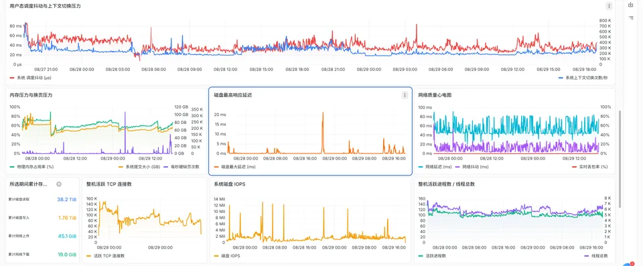Image resolution: width=643 pixels, height=266 pixels.
Task: Click the 38.2 TiB cumulative disk read value
Action: 67,199
